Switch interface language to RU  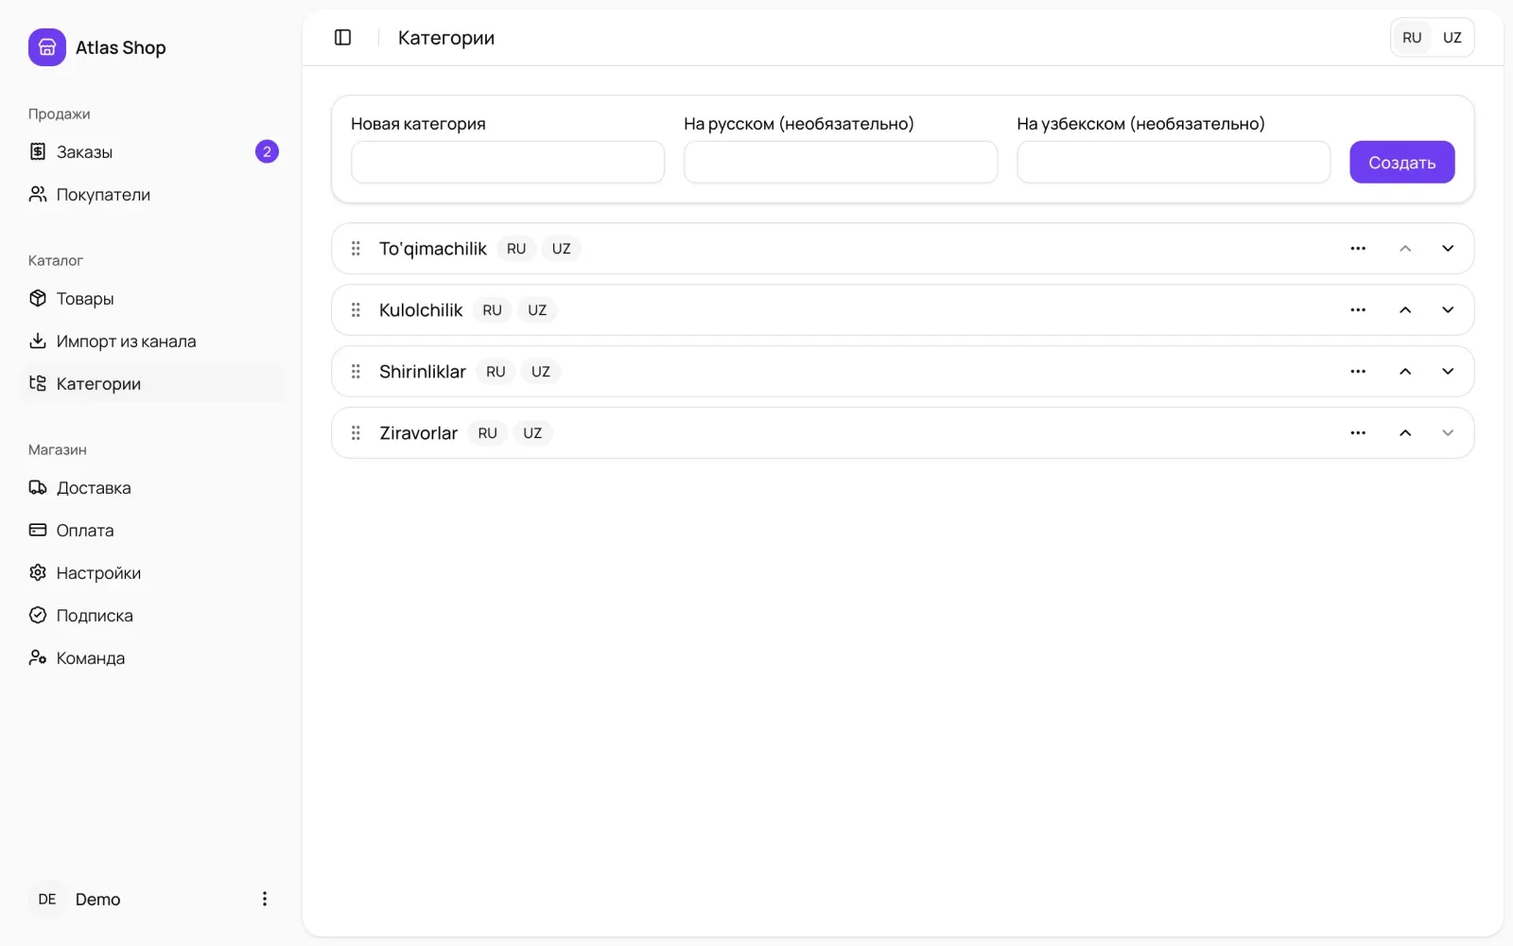point(1412,38)
